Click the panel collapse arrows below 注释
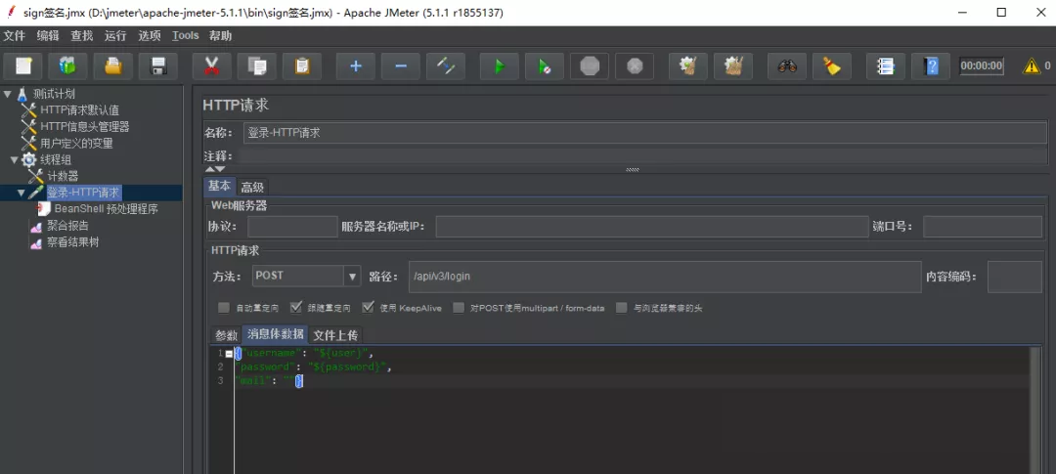Viewport: 1056px width, 474px height. point(215,169)
